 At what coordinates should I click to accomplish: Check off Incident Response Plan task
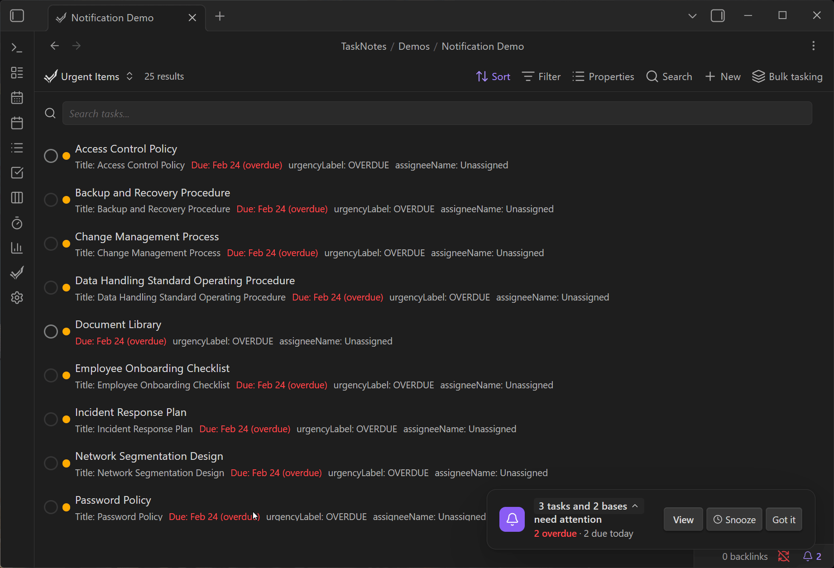pos(51,420)
